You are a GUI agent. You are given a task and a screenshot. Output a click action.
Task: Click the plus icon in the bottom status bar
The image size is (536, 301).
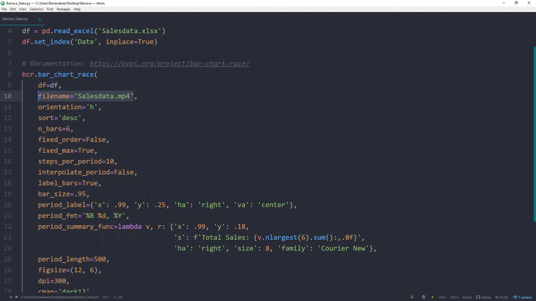click(x=11, y=297)
